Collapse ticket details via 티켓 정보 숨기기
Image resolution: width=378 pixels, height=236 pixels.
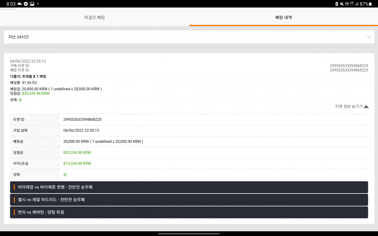coord(352,106)
